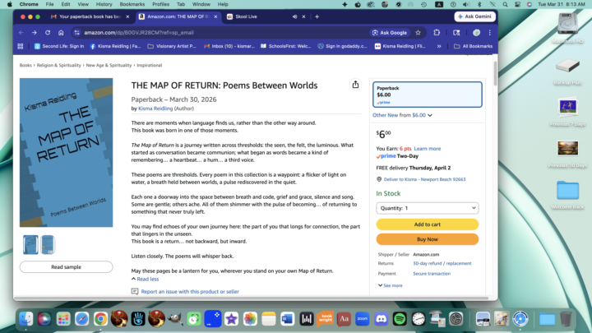Click the Chrome forward arrow
The image size is (592, 333).
[35, 33]
